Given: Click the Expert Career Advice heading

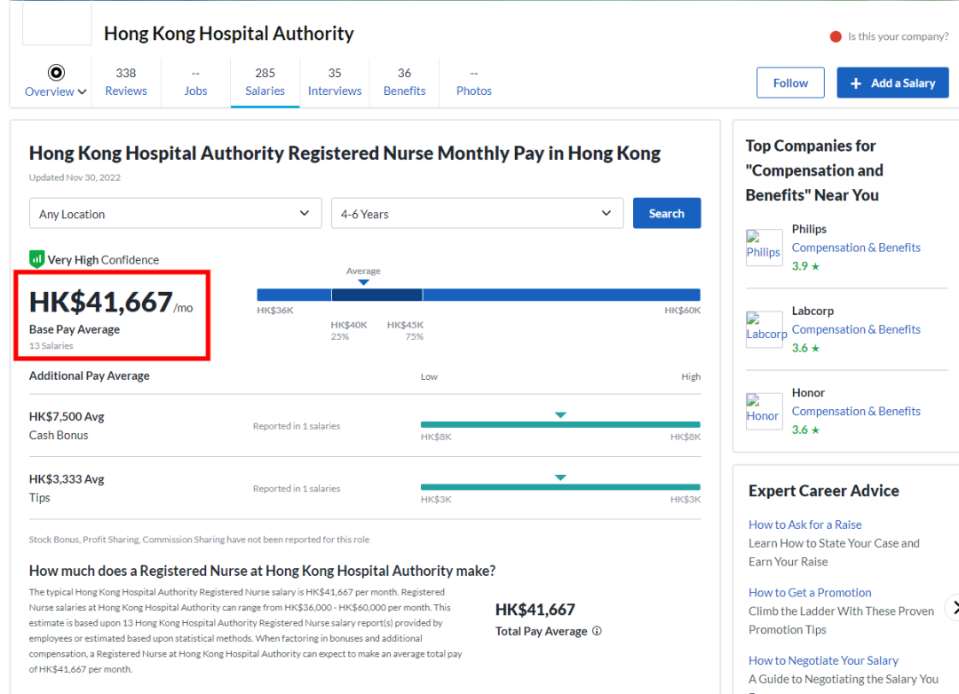Looking at the screenshot, I should pos(824,491).
